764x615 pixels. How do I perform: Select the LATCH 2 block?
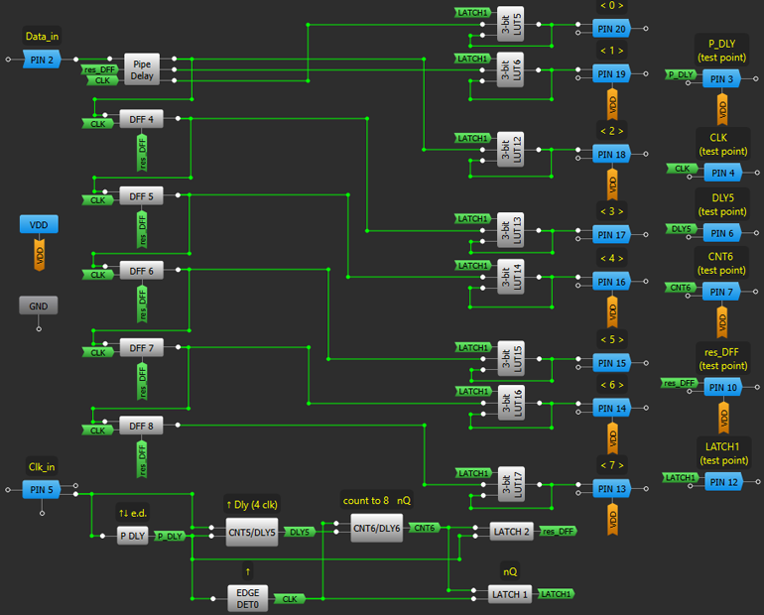512,532
